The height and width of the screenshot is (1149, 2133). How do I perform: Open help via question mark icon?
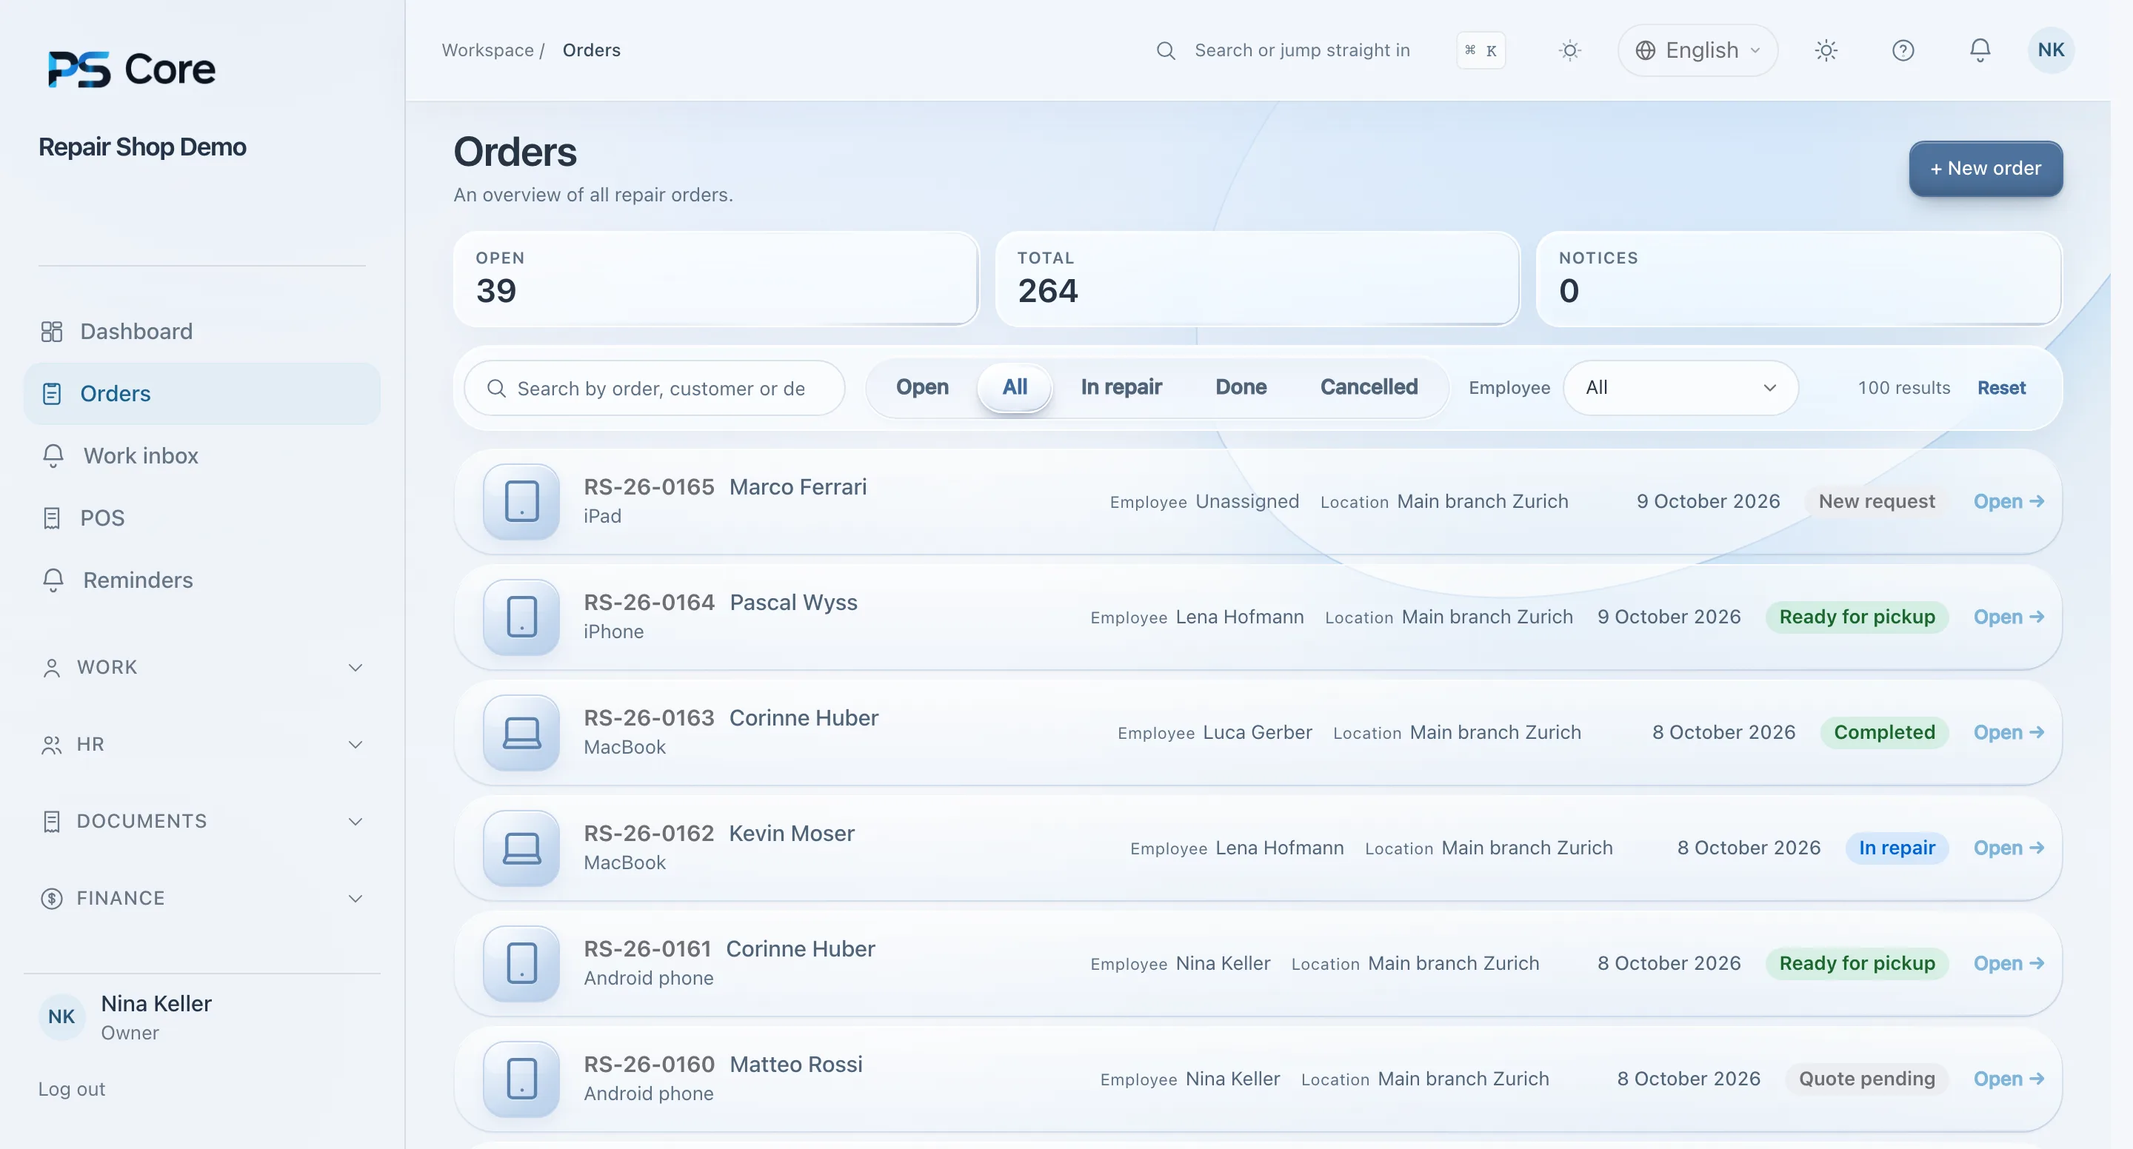[x=1903, y=50]
